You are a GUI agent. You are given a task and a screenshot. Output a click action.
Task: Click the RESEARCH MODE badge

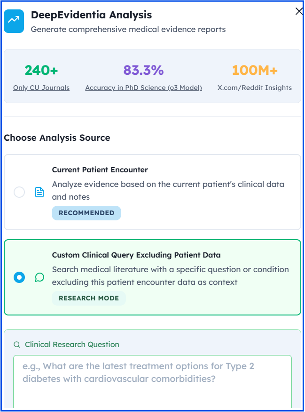point(88,298)
